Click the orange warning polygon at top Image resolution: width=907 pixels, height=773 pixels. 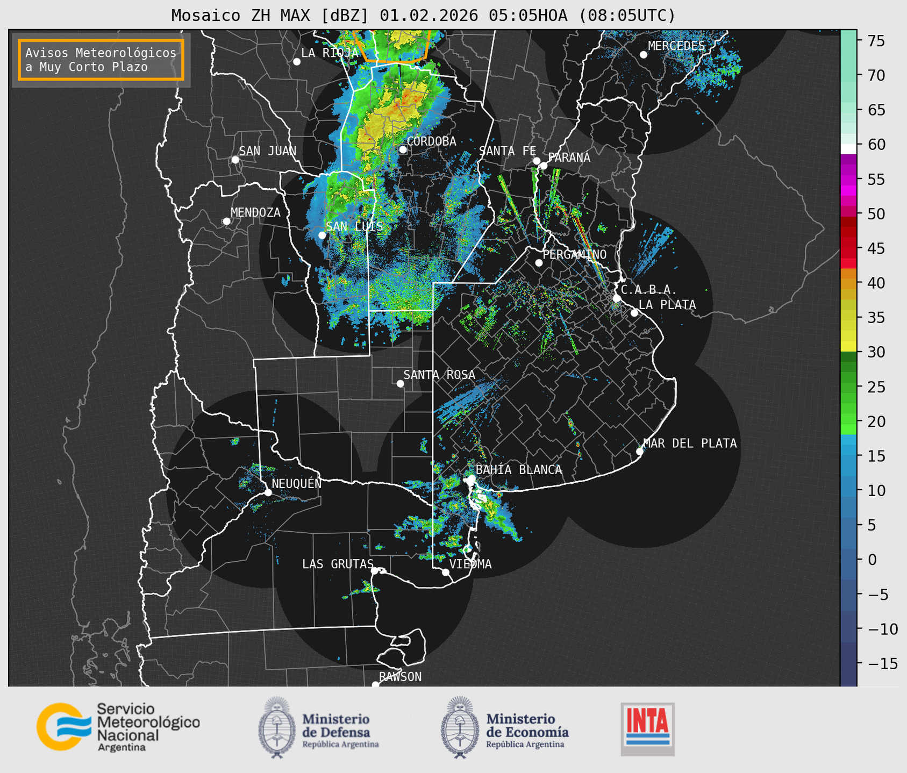[x=393, y=47]
